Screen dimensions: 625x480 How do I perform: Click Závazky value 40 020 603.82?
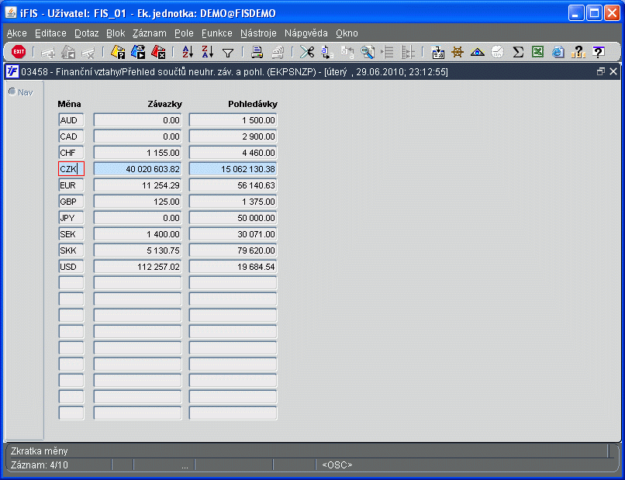[137, 169]
